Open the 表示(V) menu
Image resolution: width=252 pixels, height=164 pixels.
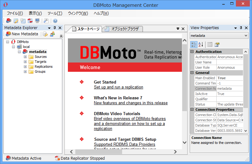[35, 13]
